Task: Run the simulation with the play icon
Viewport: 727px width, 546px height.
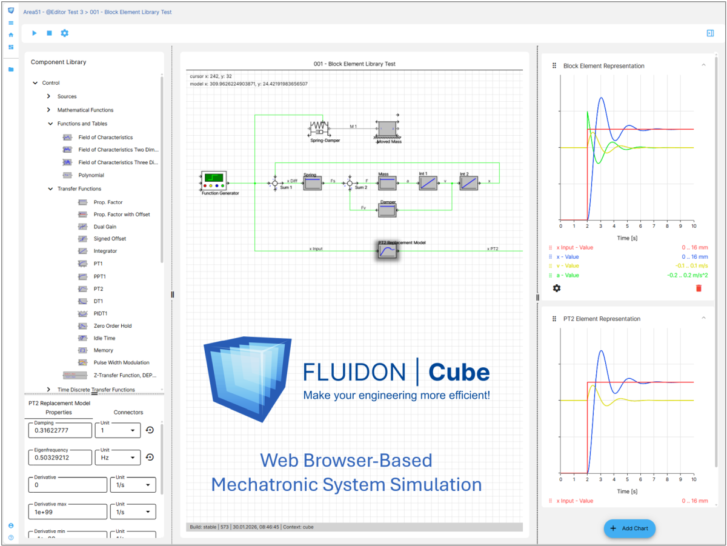Action: pyautogui.click(x=34, y=33)
